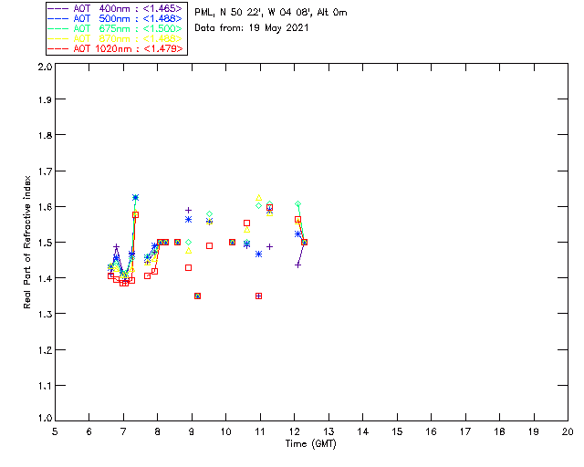This screenshot has height=467, width=584.
Task: Click the x-axis tick label 18
Action: (499, 431)
